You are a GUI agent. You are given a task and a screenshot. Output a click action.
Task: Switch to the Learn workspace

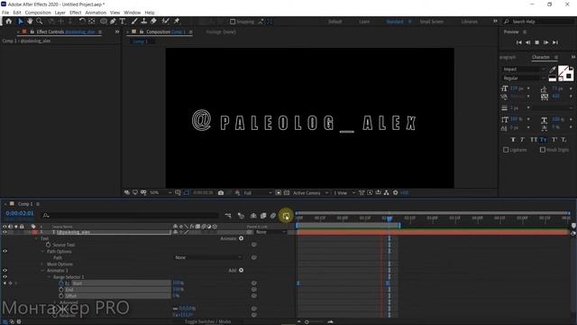pyautogui.click(x=364, y=22)
